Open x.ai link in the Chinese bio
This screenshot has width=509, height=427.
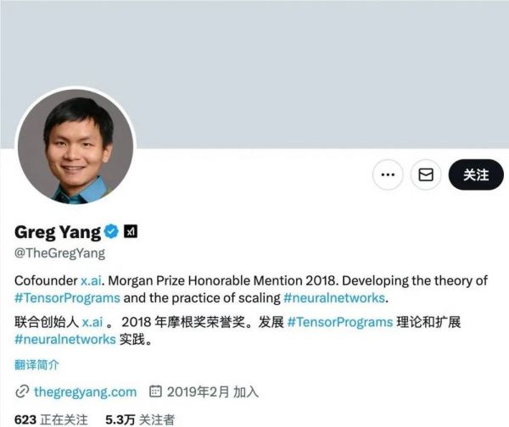[x=92, y=322]
